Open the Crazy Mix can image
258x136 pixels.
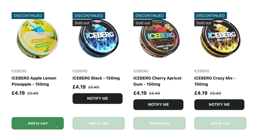point(220,39)
